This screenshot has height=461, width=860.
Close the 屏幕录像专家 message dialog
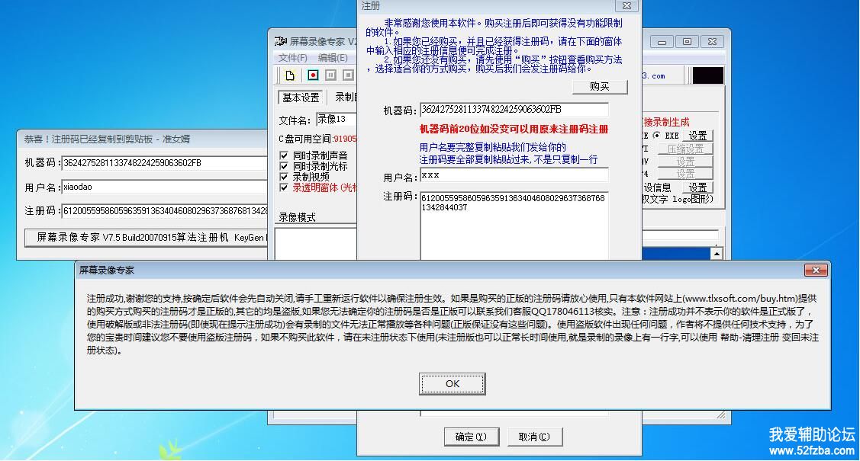(816, 271)
